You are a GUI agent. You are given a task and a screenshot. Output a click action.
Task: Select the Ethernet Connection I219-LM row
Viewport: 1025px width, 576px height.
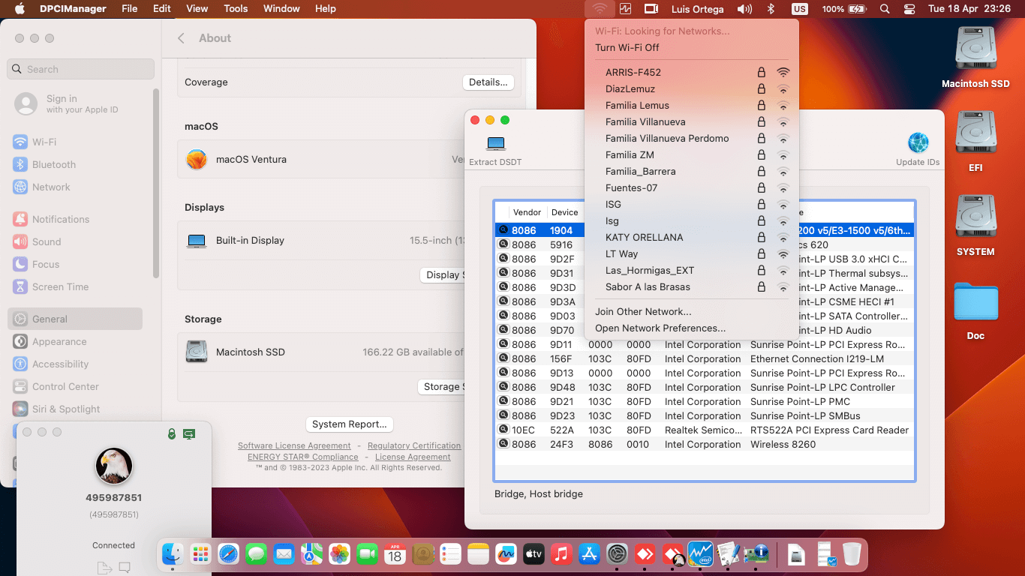704,358
